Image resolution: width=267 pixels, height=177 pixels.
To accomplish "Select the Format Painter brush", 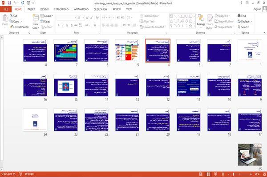I will (12, 27).
